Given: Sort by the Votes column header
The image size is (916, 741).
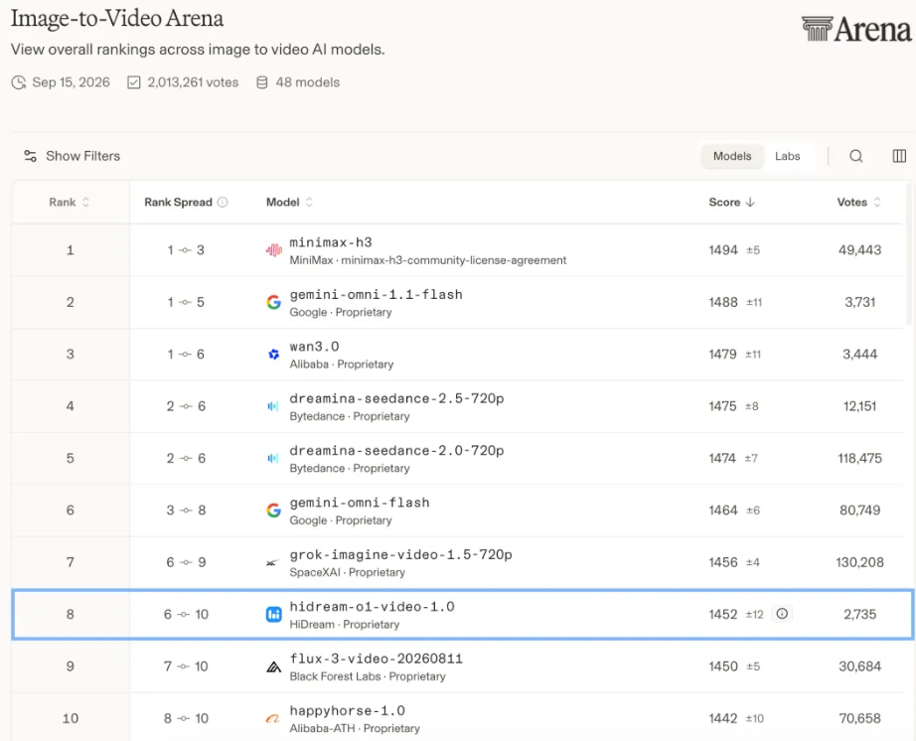Looking at the screenshot, I should 858,202.
